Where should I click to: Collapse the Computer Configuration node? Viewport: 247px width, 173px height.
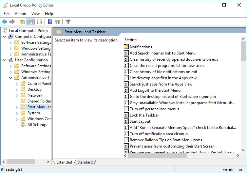point(4,37)
